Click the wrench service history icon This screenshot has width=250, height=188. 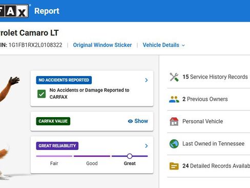pyautogui.click(x=174, y=77)
